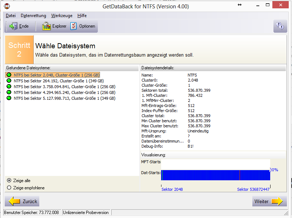Click green status dot of Sektor 264.192 entry

9,81
